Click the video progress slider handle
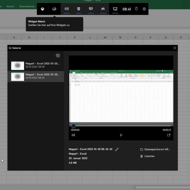Image resolution: width=190 pixels, height=190 pixels. (x=74, y=126)
